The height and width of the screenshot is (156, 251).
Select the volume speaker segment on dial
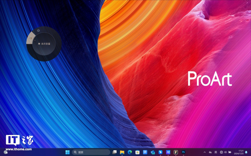point(30,39)
